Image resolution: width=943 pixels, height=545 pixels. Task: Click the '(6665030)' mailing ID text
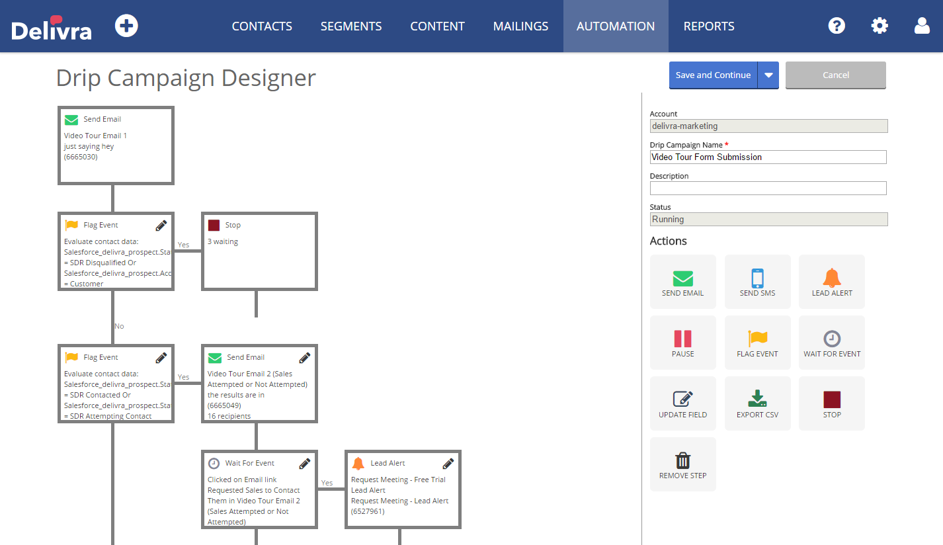tap(81, 157)
